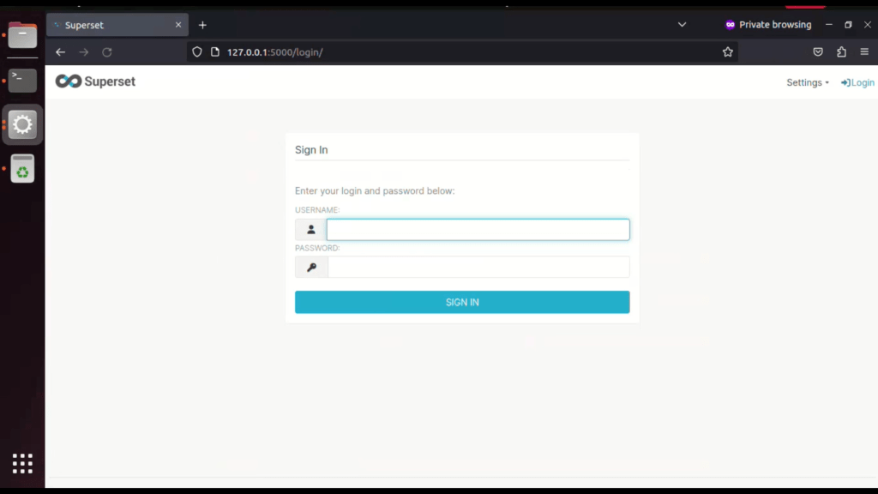Image resolution: width=878 pixels, height=494 pixels.
Task: Open Firefox application hamburger menu
Action: 864,52
